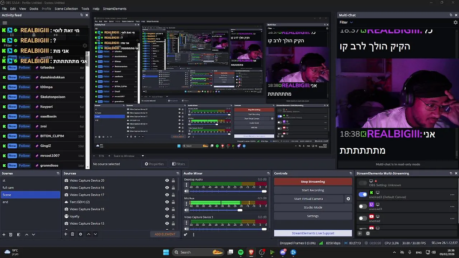
Task: Add a new scene with plus icon
Action: pyautogui.click(x=4, y=234)
